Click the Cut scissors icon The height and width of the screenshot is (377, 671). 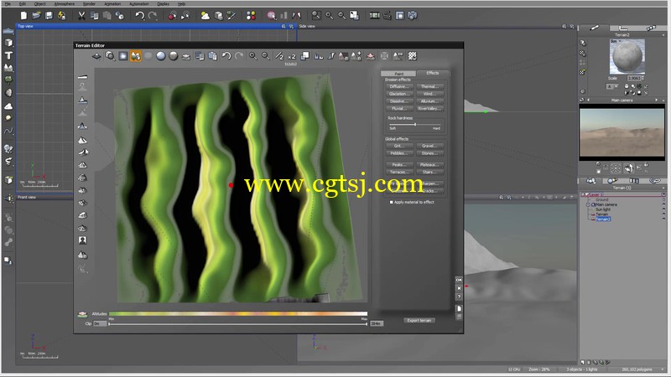click(81, 16)
